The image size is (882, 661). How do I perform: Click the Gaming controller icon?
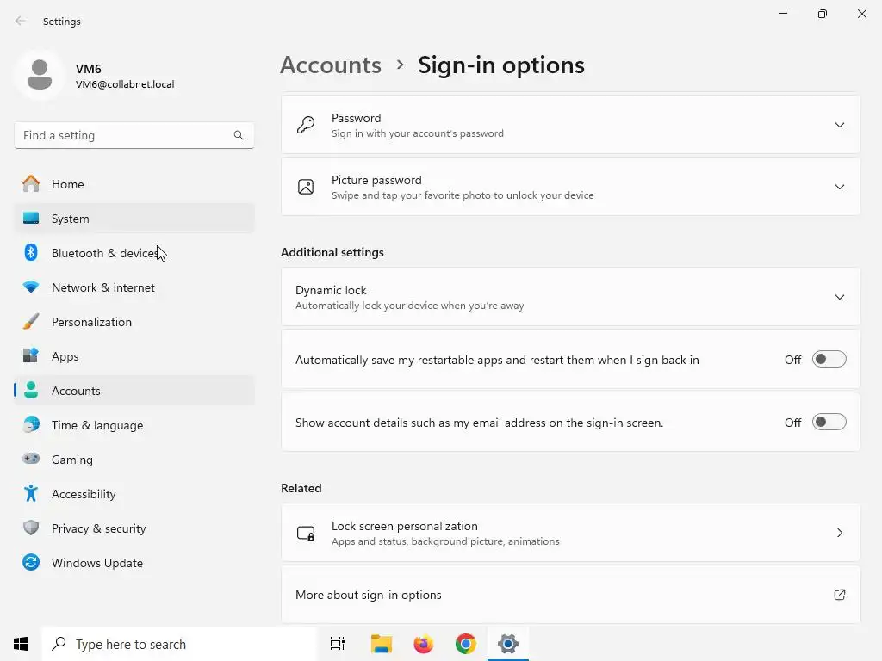(x=31, y=459)
